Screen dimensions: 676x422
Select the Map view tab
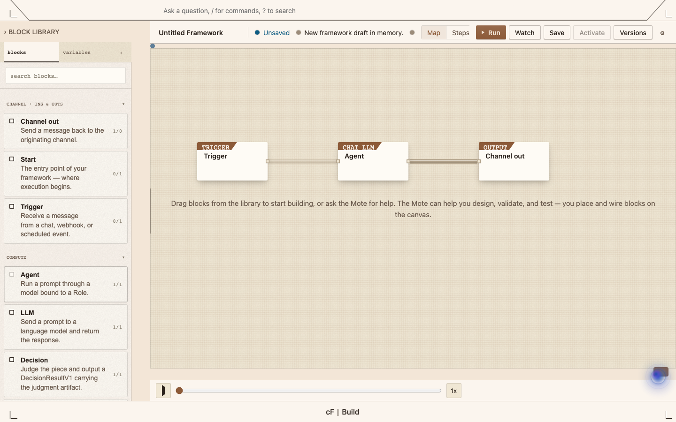[x=434, y=33]
